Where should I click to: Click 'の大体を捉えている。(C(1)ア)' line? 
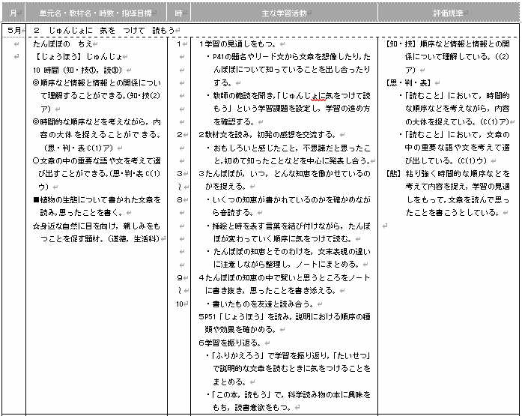(457, 121)
